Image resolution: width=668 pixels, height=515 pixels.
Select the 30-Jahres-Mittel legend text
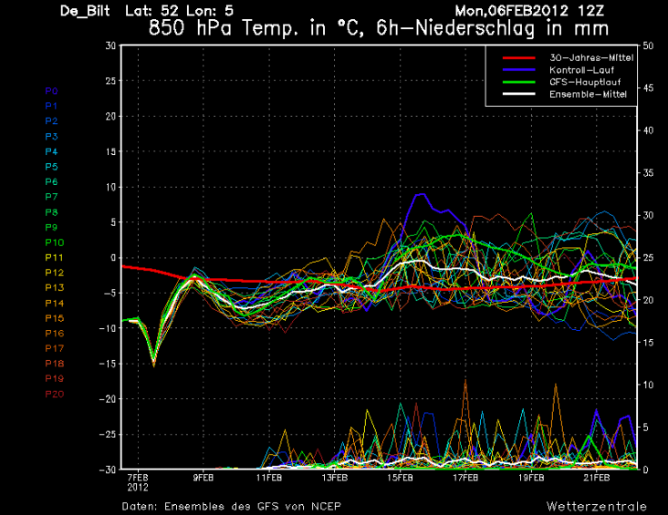(591, 58)
